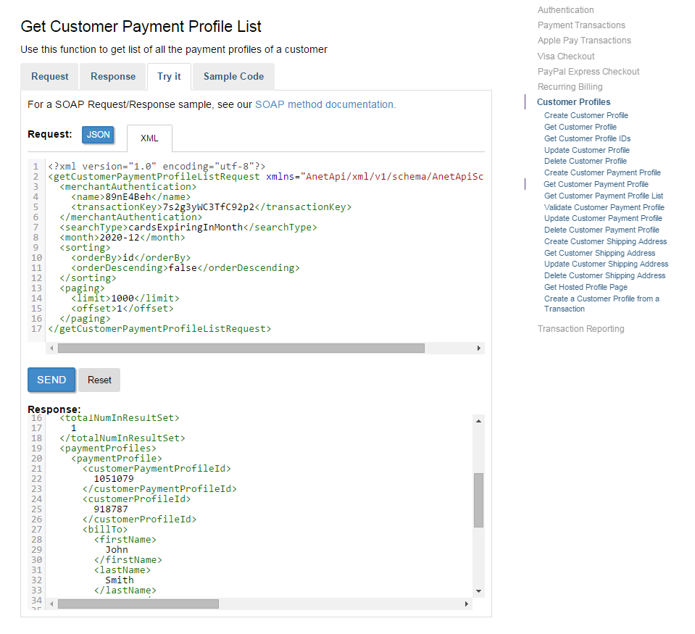695x634 pixels.
Task: Click the SEND button
Action: click(x=51, y=379)
